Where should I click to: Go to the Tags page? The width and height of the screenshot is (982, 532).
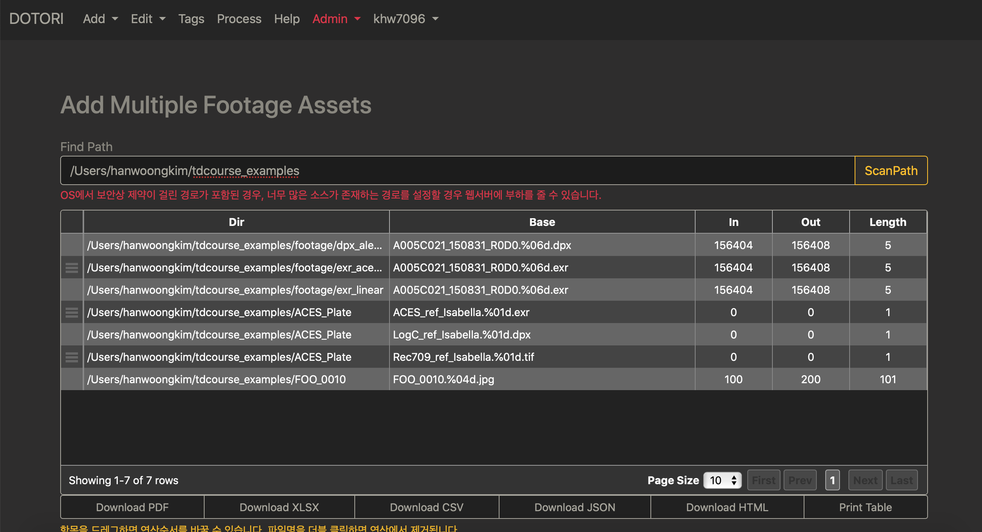(x=191, y=19)
